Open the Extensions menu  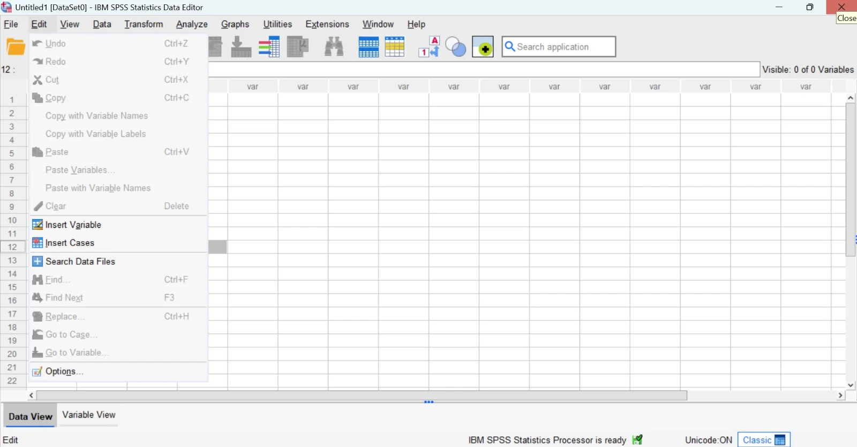[x=327, y=24]
